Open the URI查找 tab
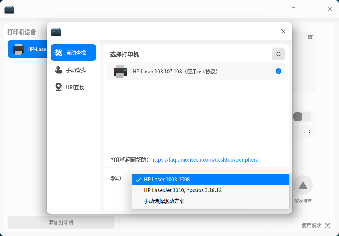Screen dimensions: 339x236 coord(73,87)
